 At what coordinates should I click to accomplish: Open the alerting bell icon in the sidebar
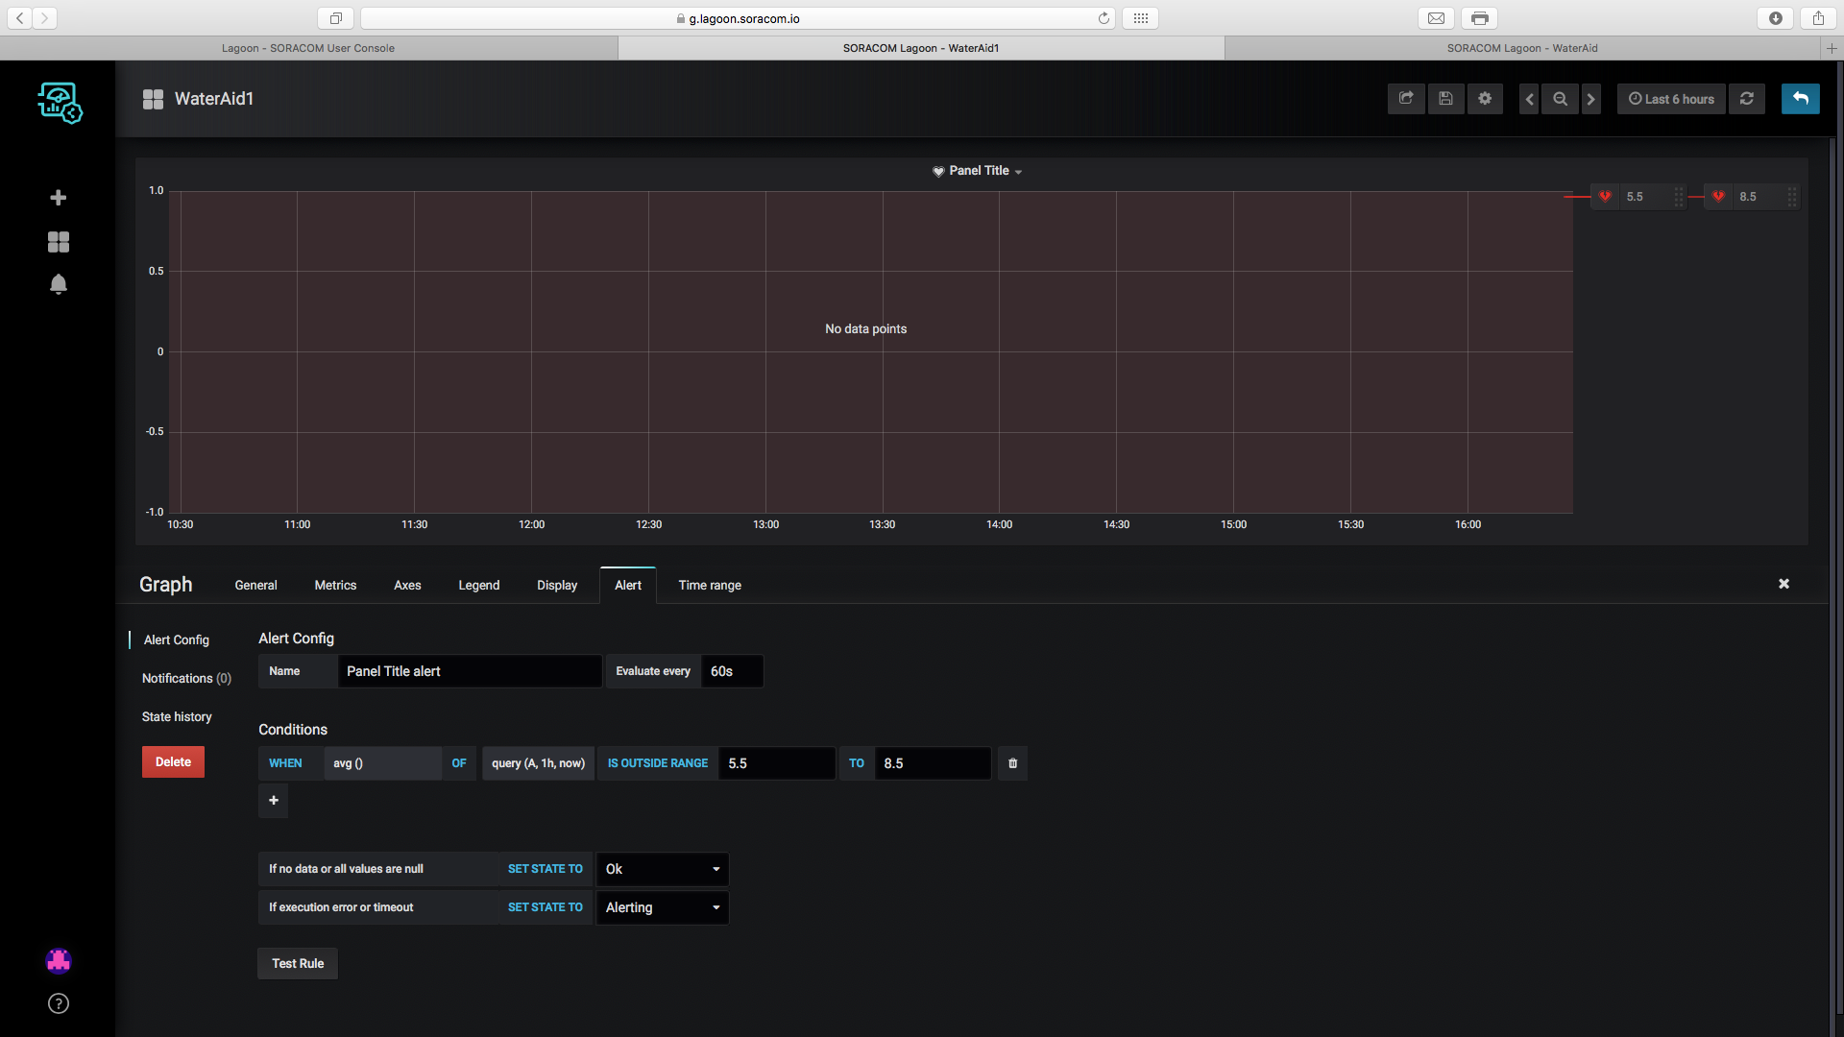59,284
